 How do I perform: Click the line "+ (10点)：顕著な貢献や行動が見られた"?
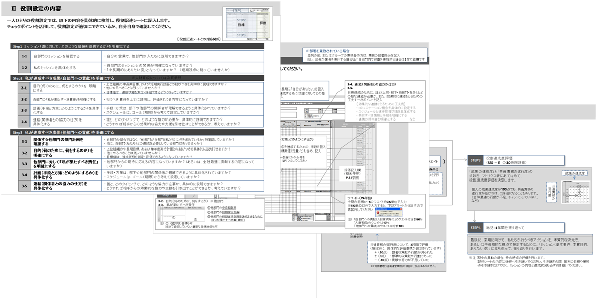(405, 252)
